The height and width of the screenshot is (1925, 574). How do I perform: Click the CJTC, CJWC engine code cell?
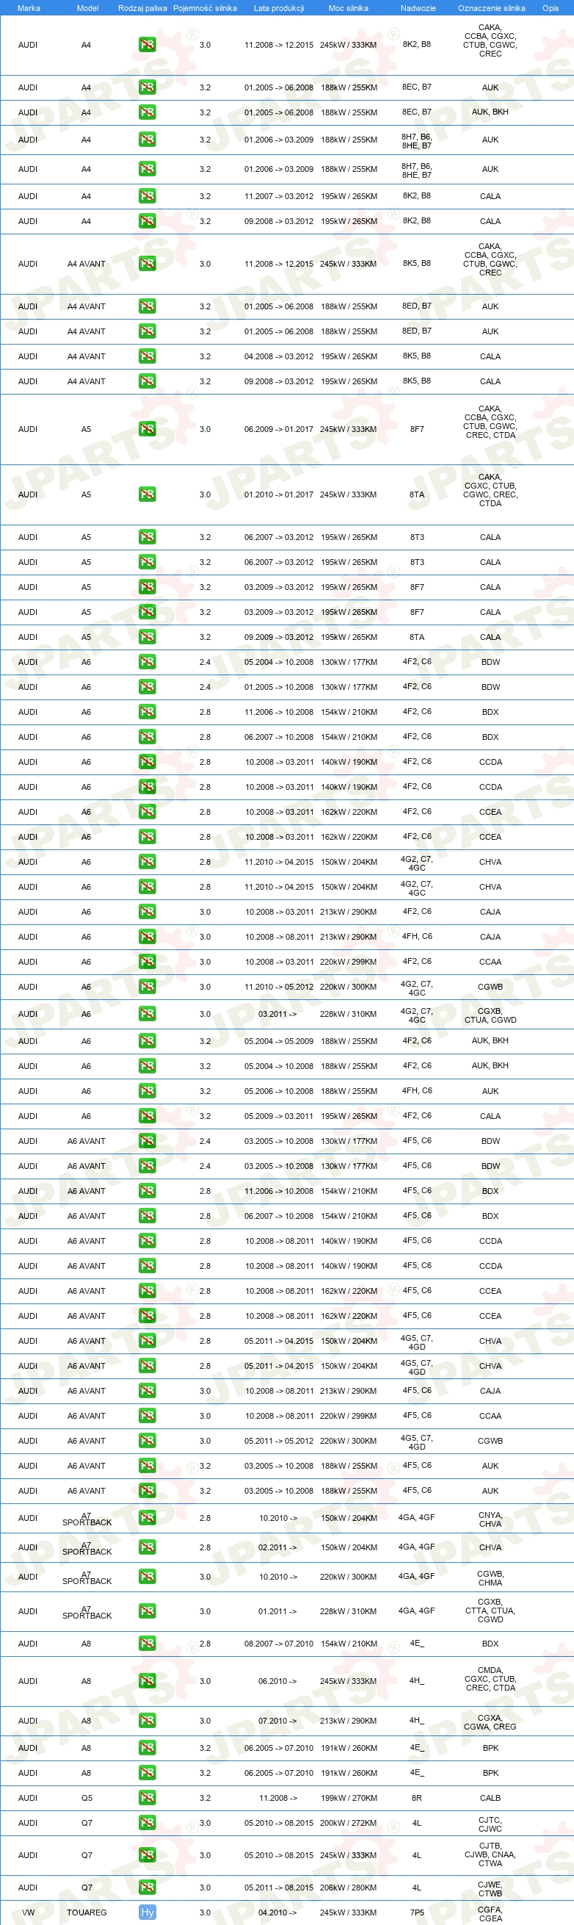[x=490, y=1824]
